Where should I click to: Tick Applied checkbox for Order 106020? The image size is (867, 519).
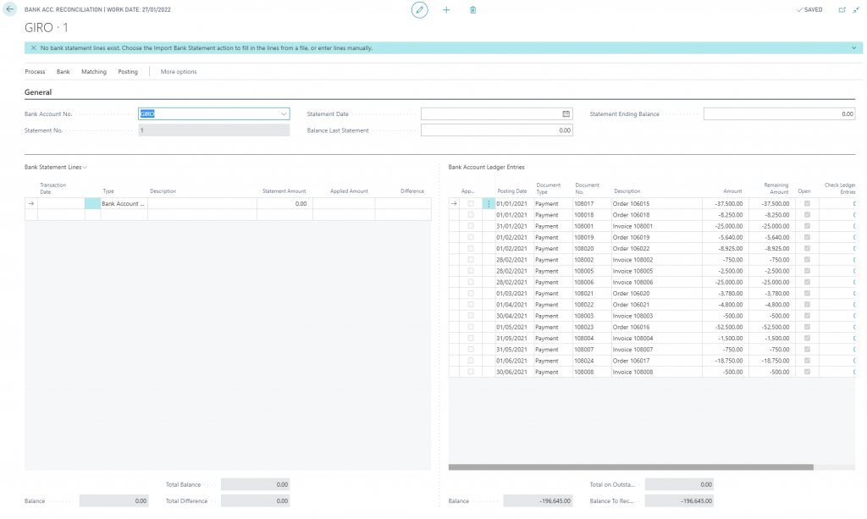[471, 294]
